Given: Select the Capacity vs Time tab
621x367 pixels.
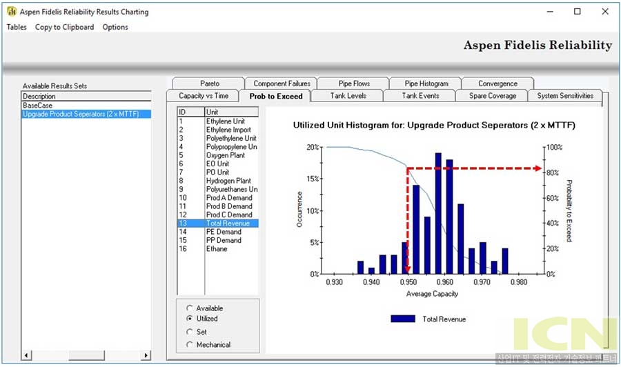Looking at the screenshot, I should pyautogui.click(x=203, y=96).
